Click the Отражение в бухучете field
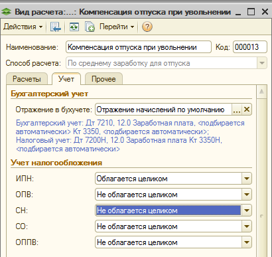This screenshot has width=272, height=257. pos(164,110)
